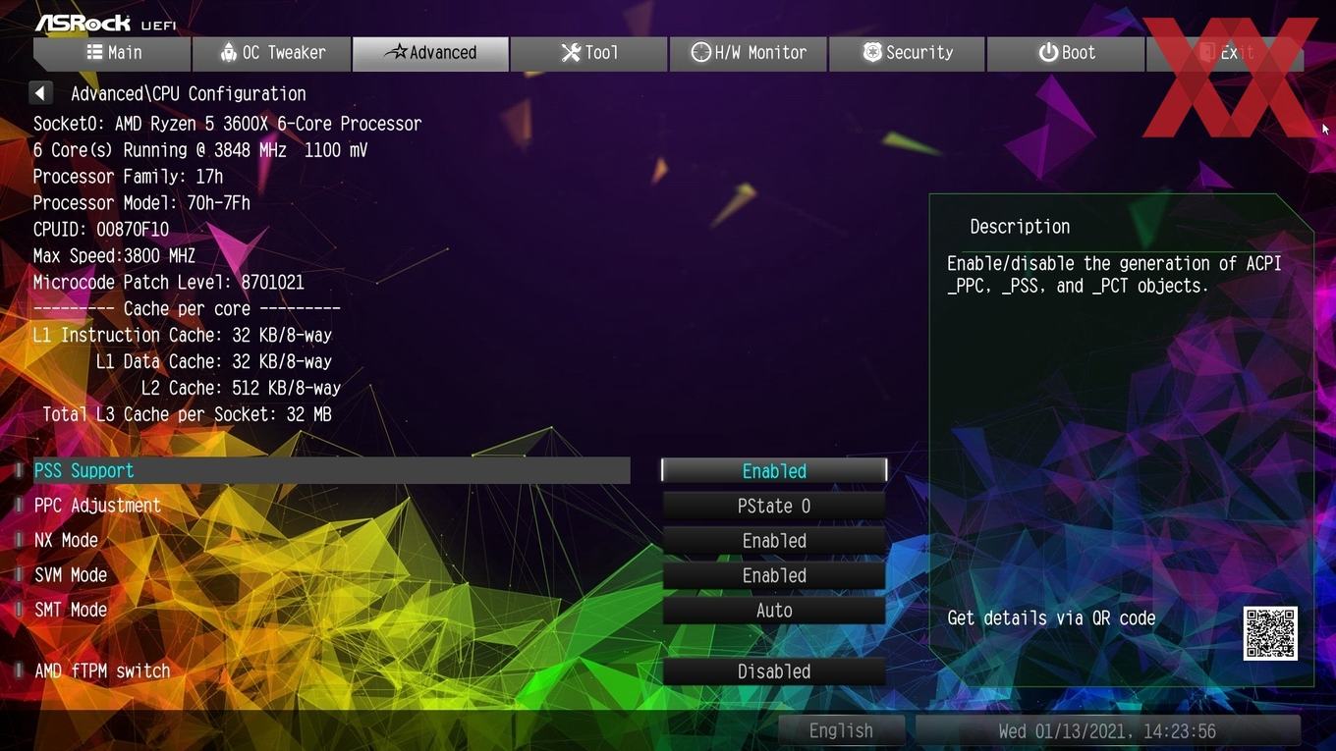
Task: Select the NX Mode row label
Action: 66,540
